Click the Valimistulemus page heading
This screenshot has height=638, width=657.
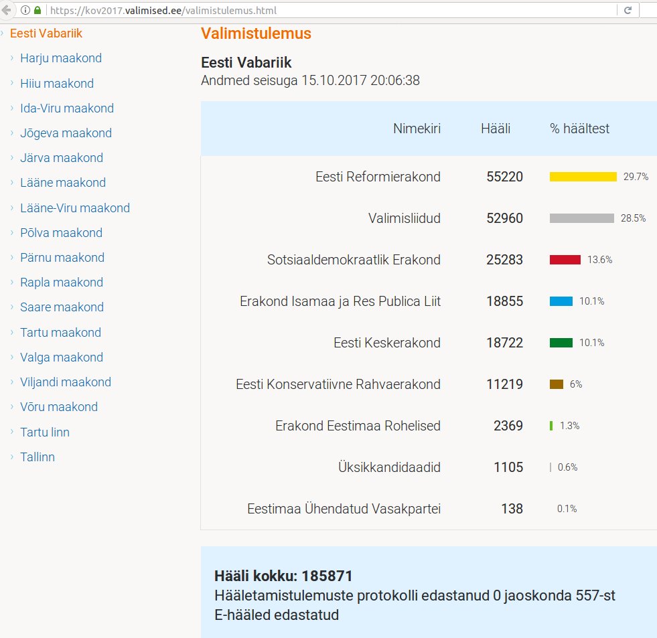click(x=256, y=33)
